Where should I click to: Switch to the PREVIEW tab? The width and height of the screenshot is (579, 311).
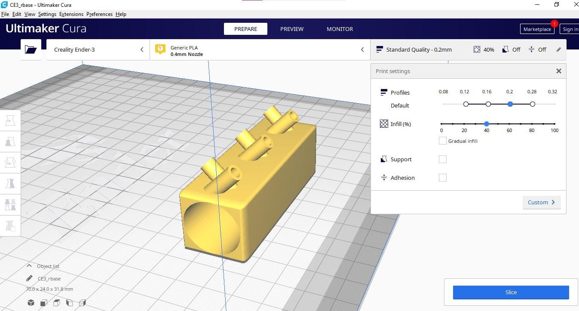pos(292,29)
